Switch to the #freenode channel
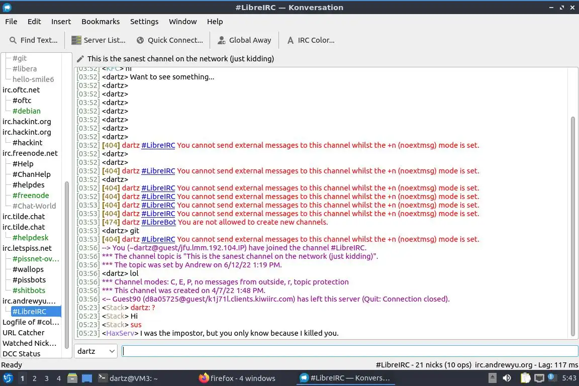The height and width of the screenshot is (386, 579). click(31, 196)
